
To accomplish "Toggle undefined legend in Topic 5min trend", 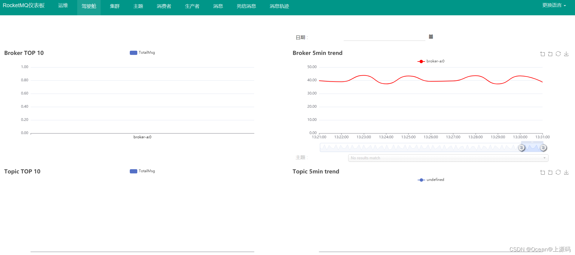I will click(431, 180).
